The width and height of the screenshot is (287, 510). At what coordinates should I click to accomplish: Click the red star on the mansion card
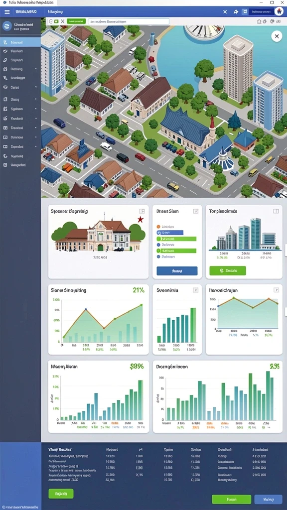click(x=141, y=220)
